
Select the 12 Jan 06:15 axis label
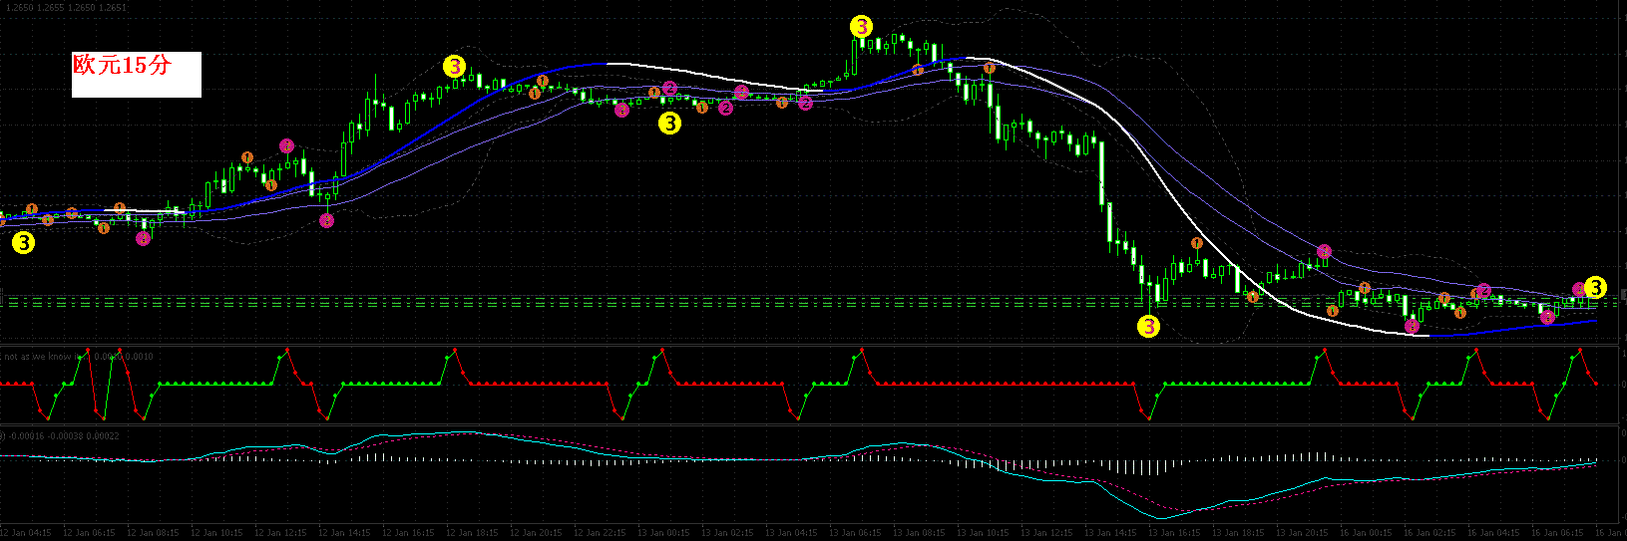click(89, 533)
